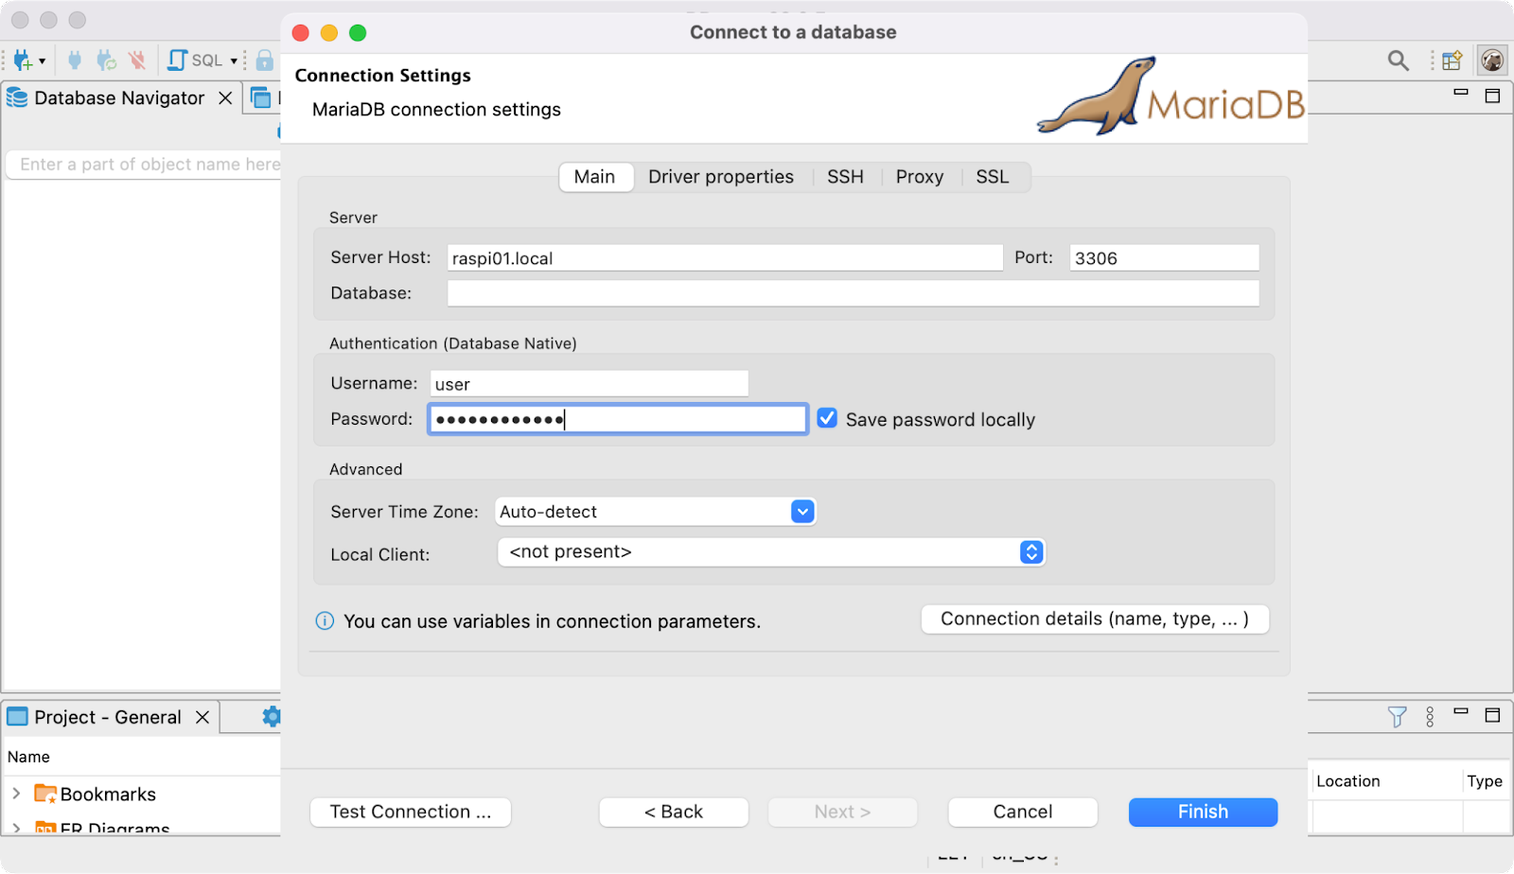Click the Database name input field

point(852,293)
